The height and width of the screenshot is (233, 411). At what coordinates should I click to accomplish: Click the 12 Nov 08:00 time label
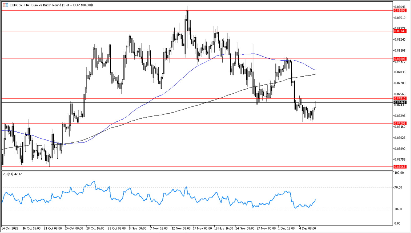(x=181, y=228)
